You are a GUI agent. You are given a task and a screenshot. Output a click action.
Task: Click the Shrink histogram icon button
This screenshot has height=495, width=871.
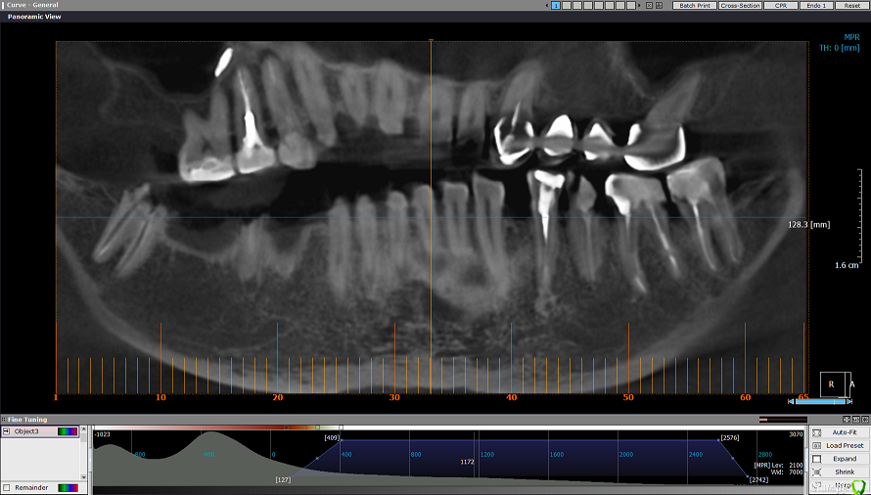(816, 472)
